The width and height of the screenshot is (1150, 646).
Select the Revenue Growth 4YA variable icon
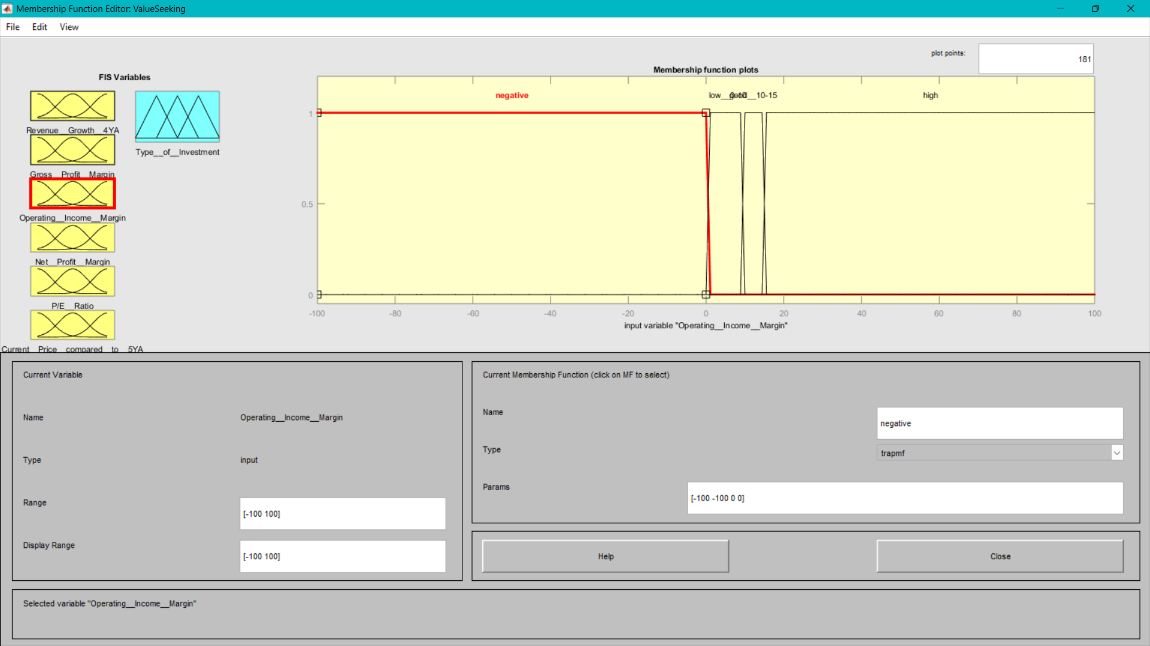(72, 106)
